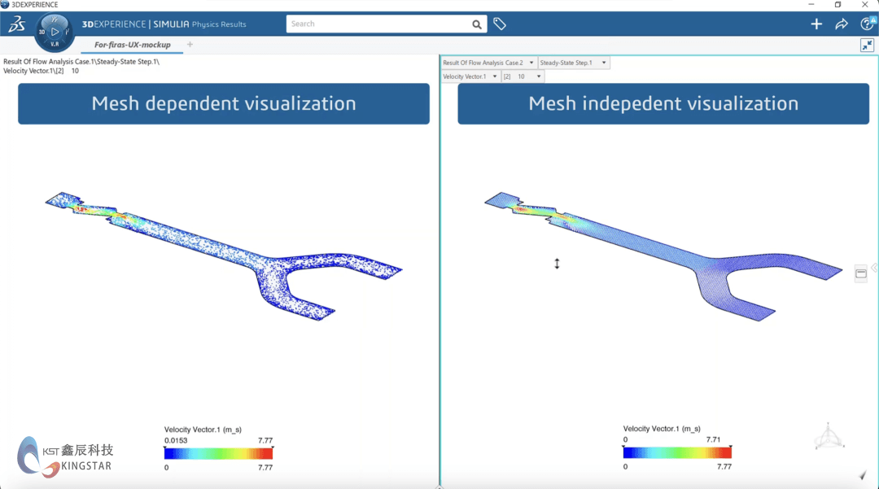Screen dimensions: 879x489
Task: Click the 3DS logo in the top bar
Action: [x=15, y=24]
